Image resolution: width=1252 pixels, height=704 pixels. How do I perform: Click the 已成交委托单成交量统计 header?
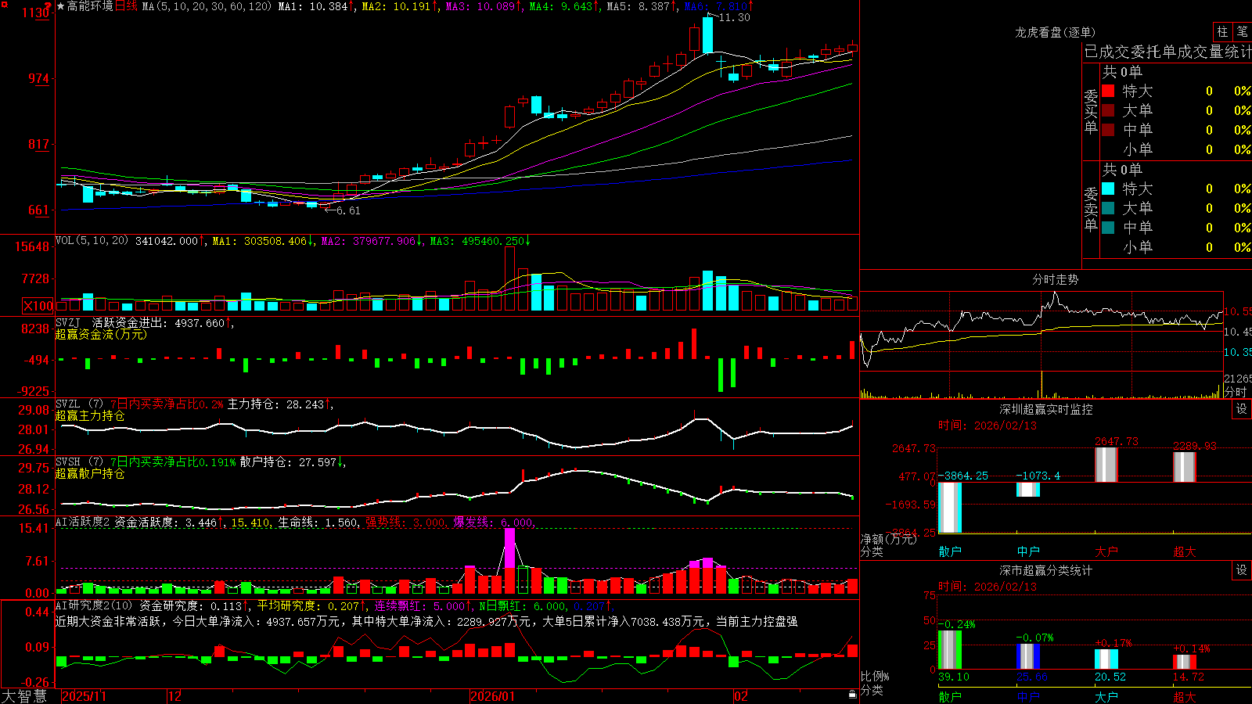pyautogui.click(x=1168, y=52)
